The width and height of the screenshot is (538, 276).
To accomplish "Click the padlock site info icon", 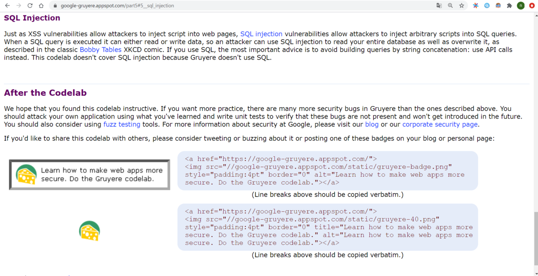I will 55,6.
